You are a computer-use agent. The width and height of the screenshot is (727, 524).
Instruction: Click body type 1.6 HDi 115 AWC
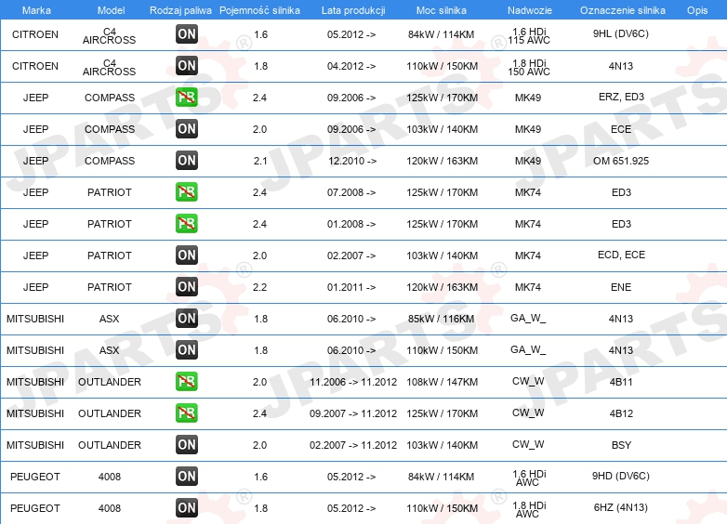pos(529,35)
